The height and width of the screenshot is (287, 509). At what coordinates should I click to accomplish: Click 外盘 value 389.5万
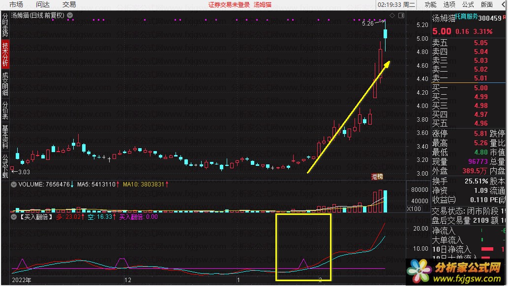tap(475, 171)
